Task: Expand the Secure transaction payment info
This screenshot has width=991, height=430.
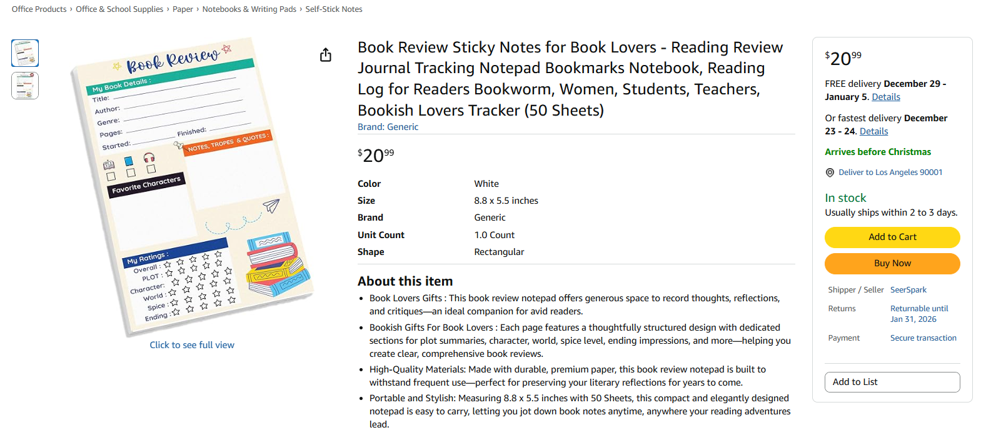Action: pyautogui.click(x=923, y=338)
